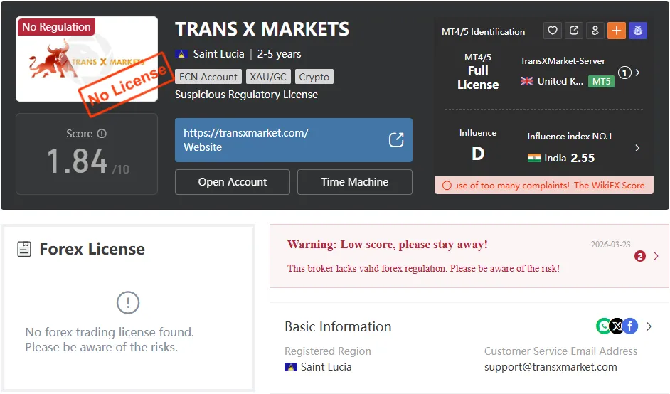Click the United Kingdom flag icon
670x394 pixels.
(527, 81)
